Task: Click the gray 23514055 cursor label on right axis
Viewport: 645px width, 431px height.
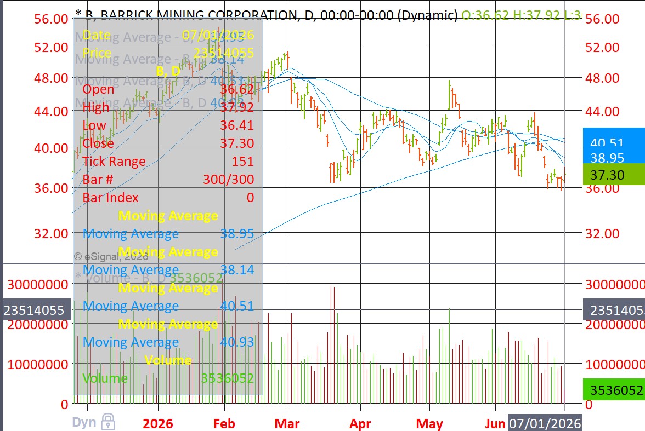Action: coord(614,310)
